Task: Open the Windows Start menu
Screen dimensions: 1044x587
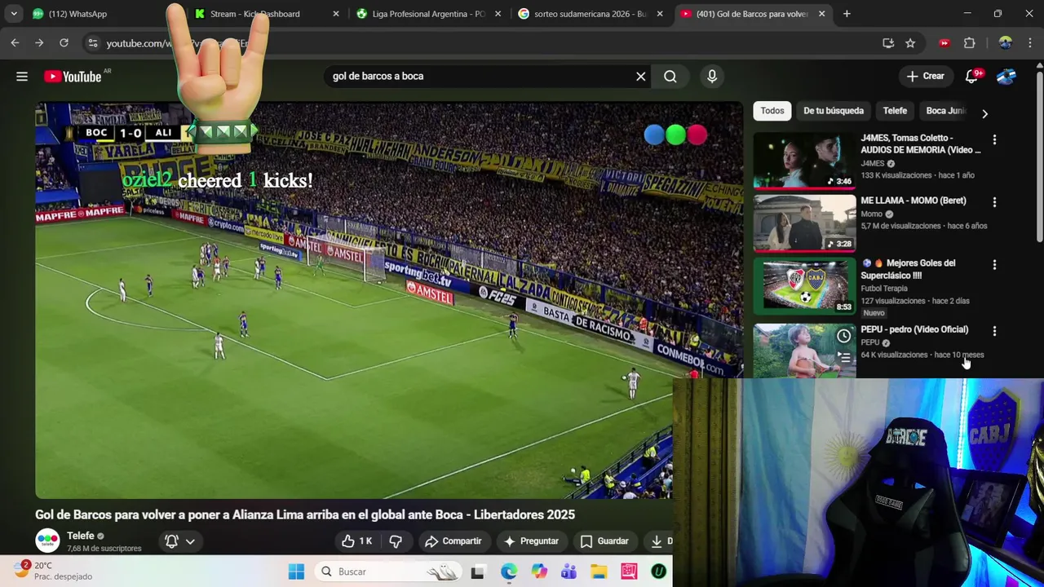Action: 296,572
